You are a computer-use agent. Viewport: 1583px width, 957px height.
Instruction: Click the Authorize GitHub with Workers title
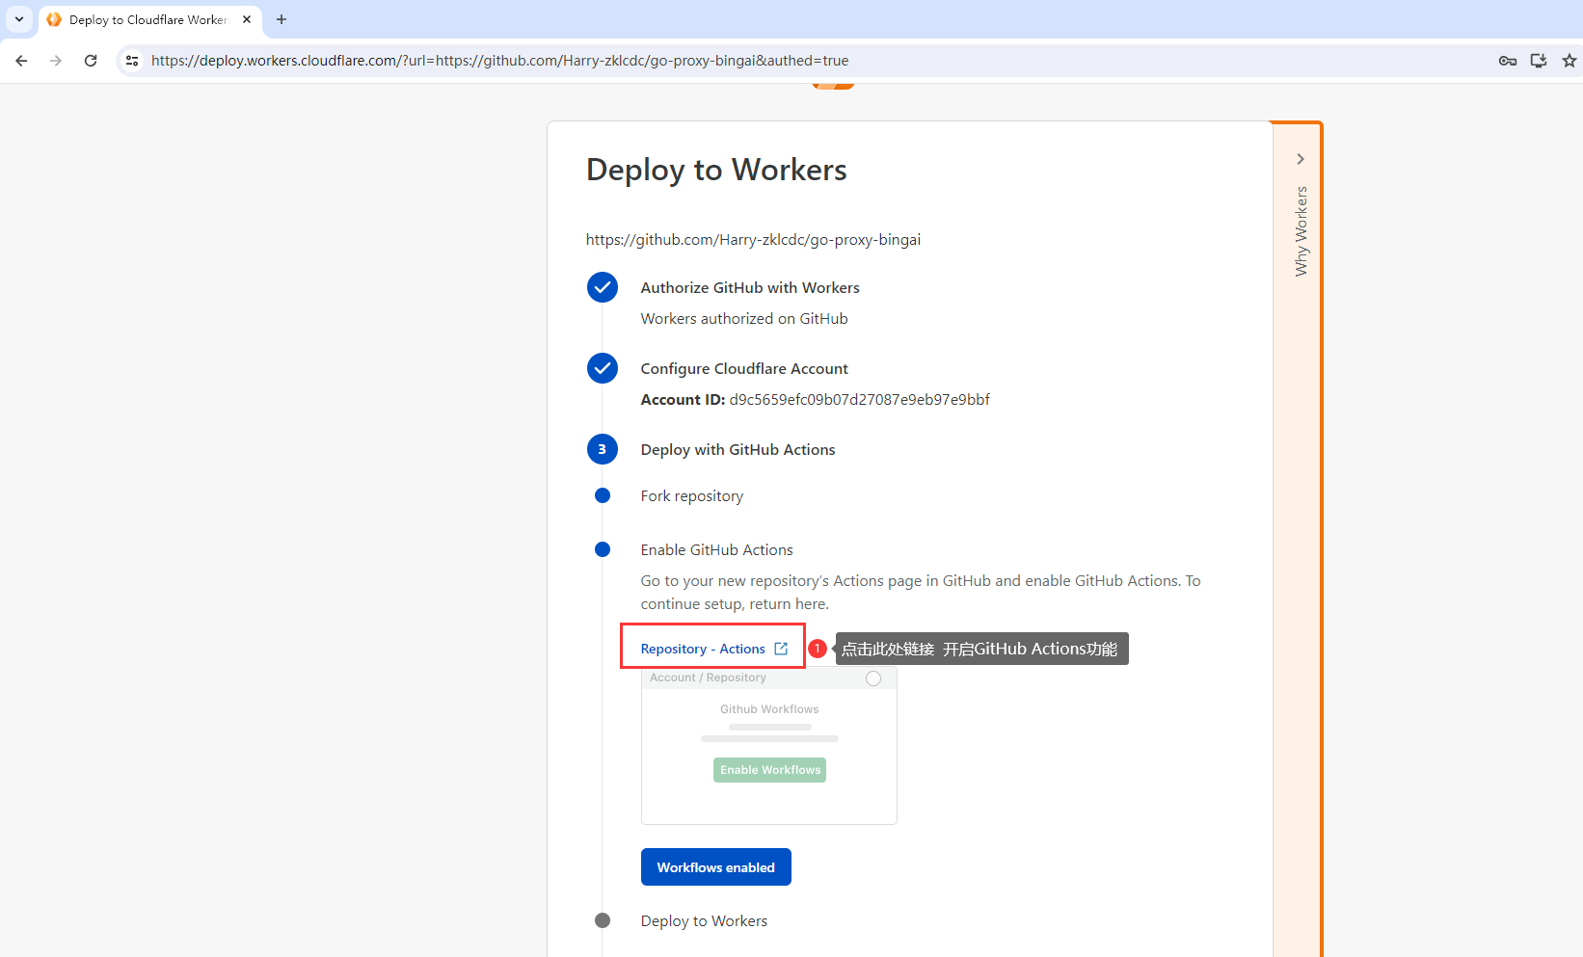750,288
